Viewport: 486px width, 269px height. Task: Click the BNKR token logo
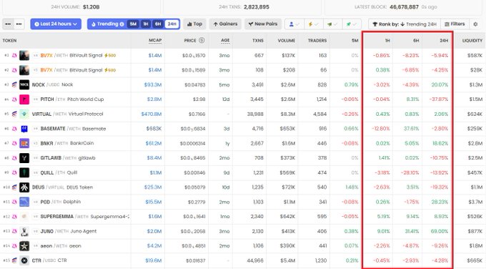coord(24,143)
